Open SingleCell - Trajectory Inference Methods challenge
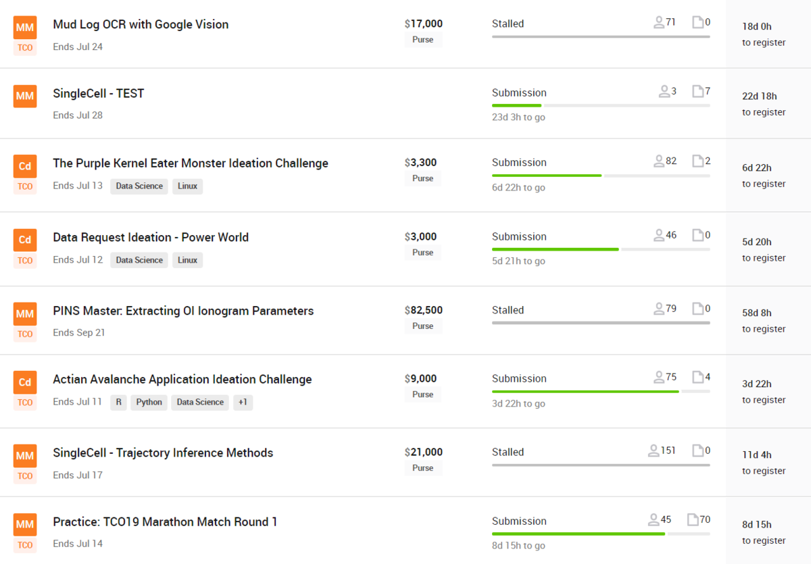The height and width of the screenshot is (564, 811). (x=163, y=453)
